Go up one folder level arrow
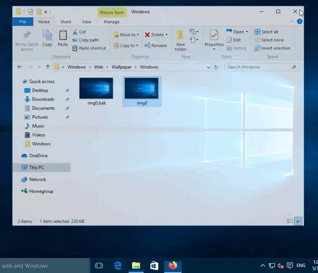Screen dimensions: 318x273 (x=48, y=67)
